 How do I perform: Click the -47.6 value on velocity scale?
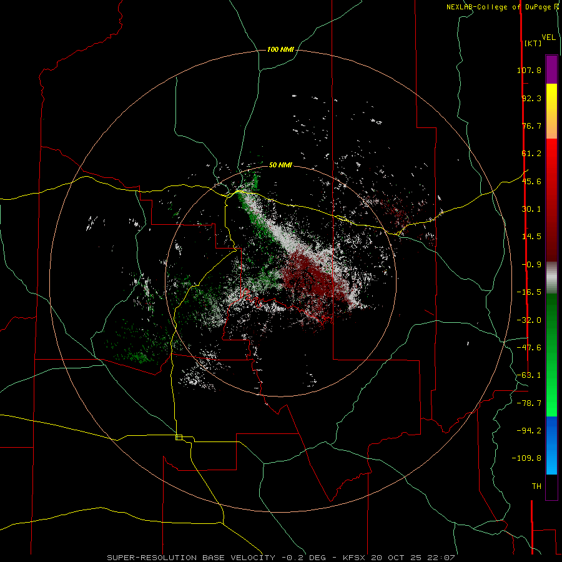tap(529, 348)
